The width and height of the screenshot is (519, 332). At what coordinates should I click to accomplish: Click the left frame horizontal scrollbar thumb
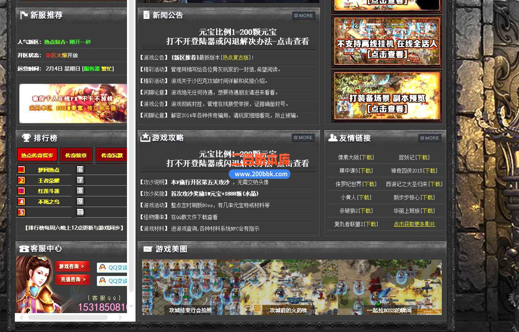(x=68, y=318)
